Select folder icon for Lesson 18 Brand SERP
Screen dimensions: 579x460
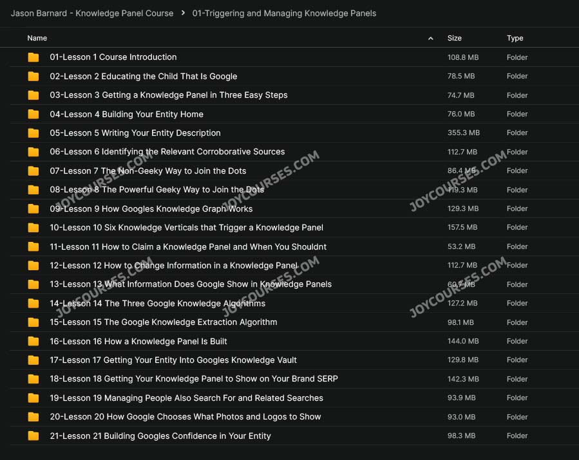[x=33, y=379]
